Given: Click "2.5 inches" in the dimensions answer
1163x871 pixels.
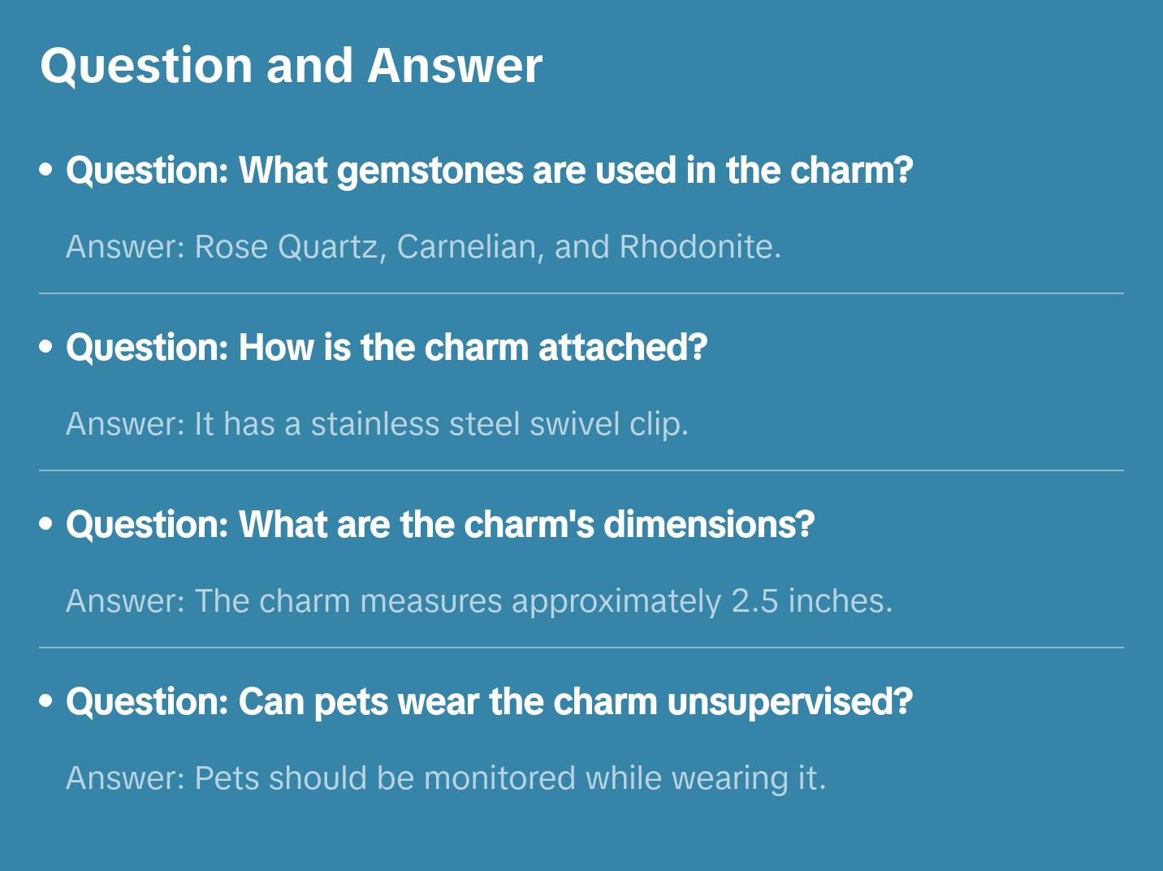Looking at the screenshot, I should (811, 601).
